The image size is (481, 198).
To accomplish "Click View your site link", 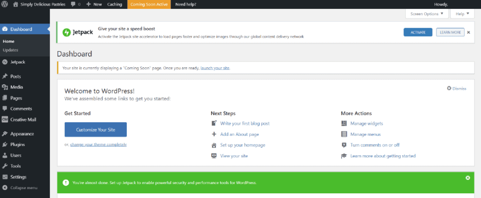I will (x=234, y=156).
